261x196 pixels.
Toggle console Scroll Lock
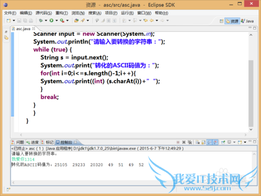(x=204, y=142)
